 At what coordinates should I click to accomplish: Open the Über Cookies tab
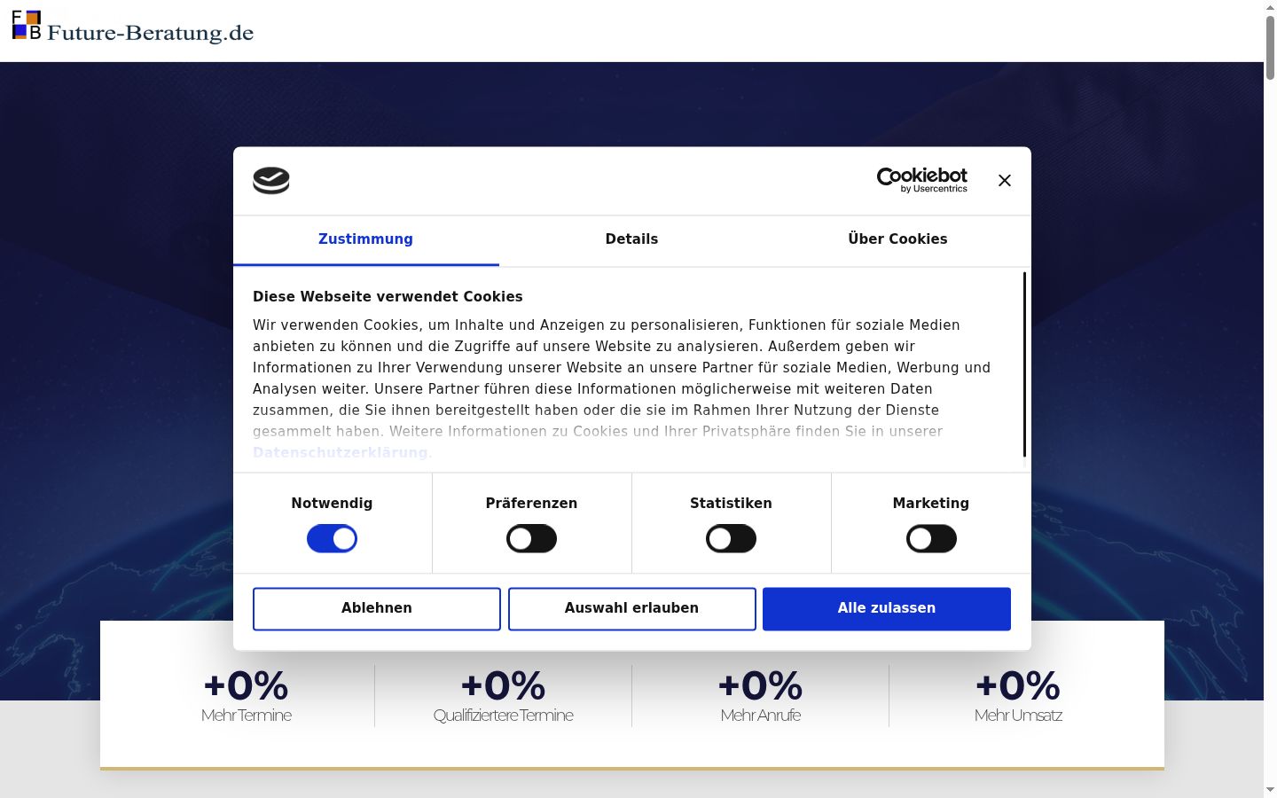(x=897, y=239)
